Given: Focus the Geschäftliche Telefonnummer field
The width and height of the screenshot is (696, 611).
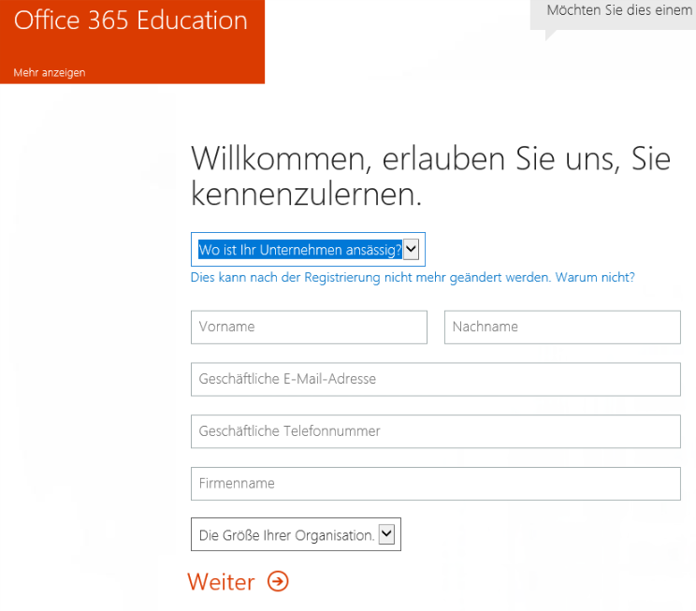Looking at the screenshot, I should [x=435, y=431].
